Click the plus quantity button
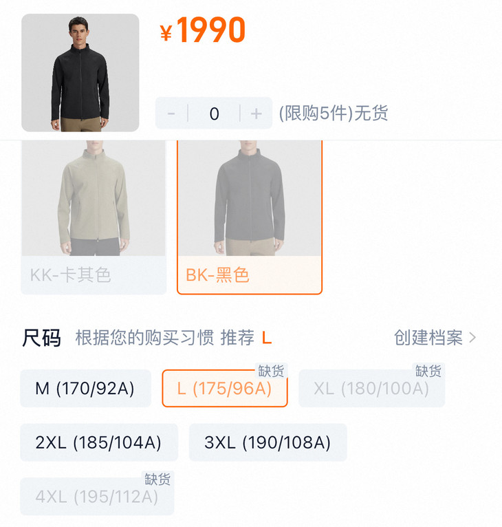The image size is (502, 527). tap(256, 114)
